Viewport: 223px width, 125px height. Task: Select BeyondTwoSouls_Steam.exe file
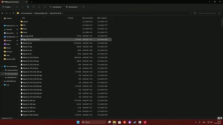click(66, 40)
